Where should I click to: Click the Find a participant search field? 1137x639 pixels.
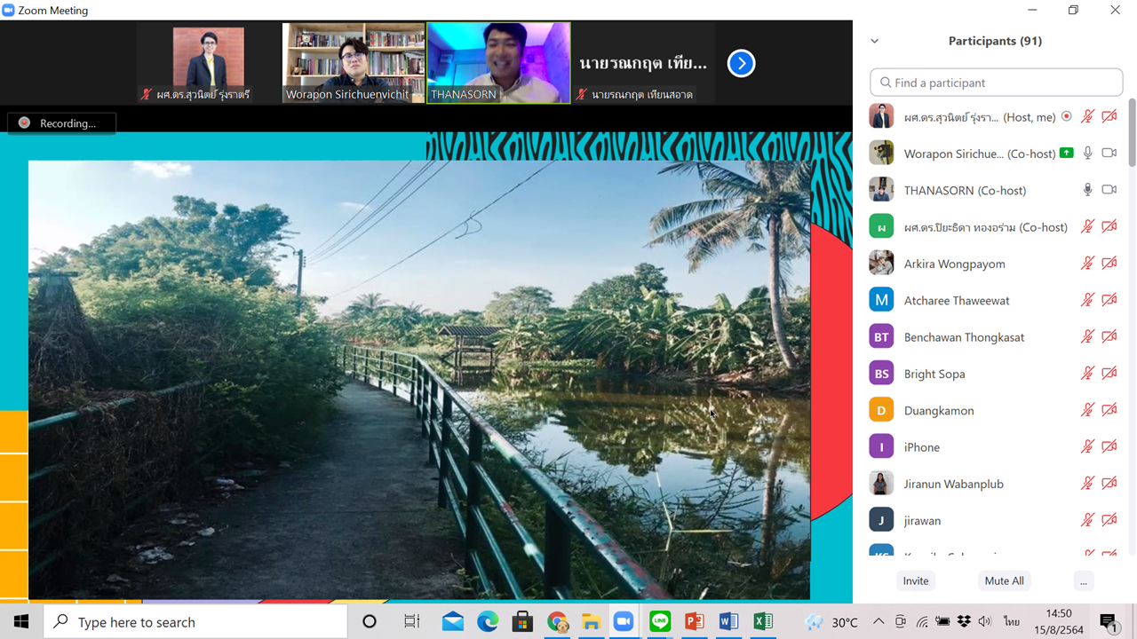tap(997, 83)
